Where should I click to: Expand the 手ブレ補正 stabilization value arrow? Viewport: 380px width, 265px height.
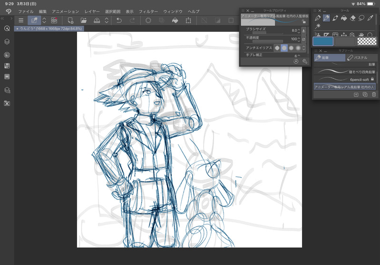pos(299,56)
